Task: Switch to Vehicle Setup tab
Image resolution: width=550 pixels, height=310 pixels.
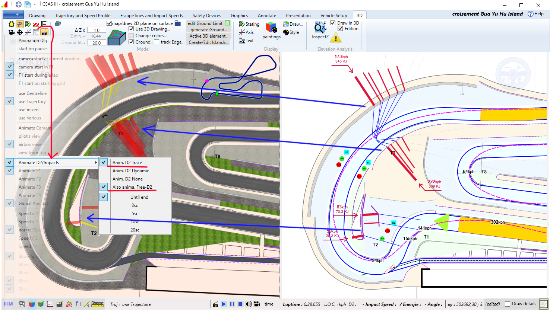Action: click(334, 16)
